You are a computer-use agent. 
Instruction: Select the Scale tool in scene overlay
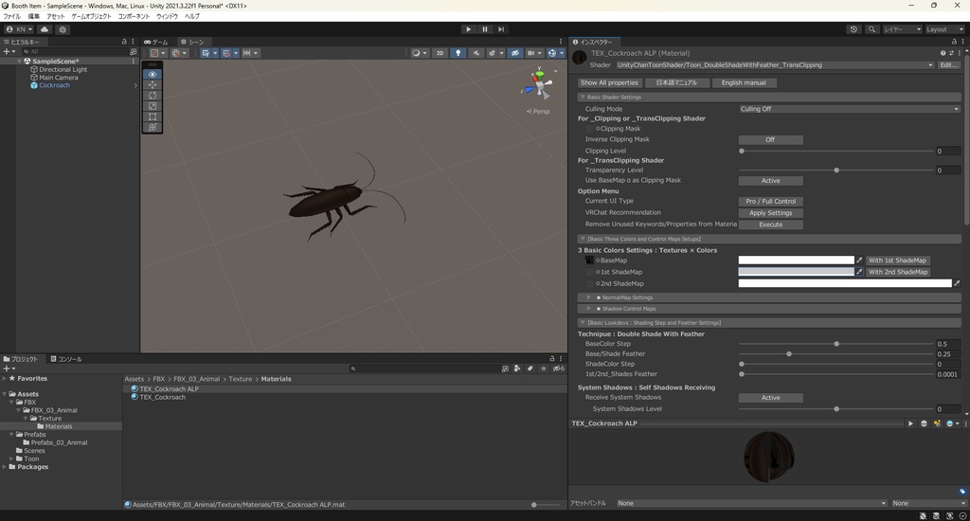tap(153, 106)
